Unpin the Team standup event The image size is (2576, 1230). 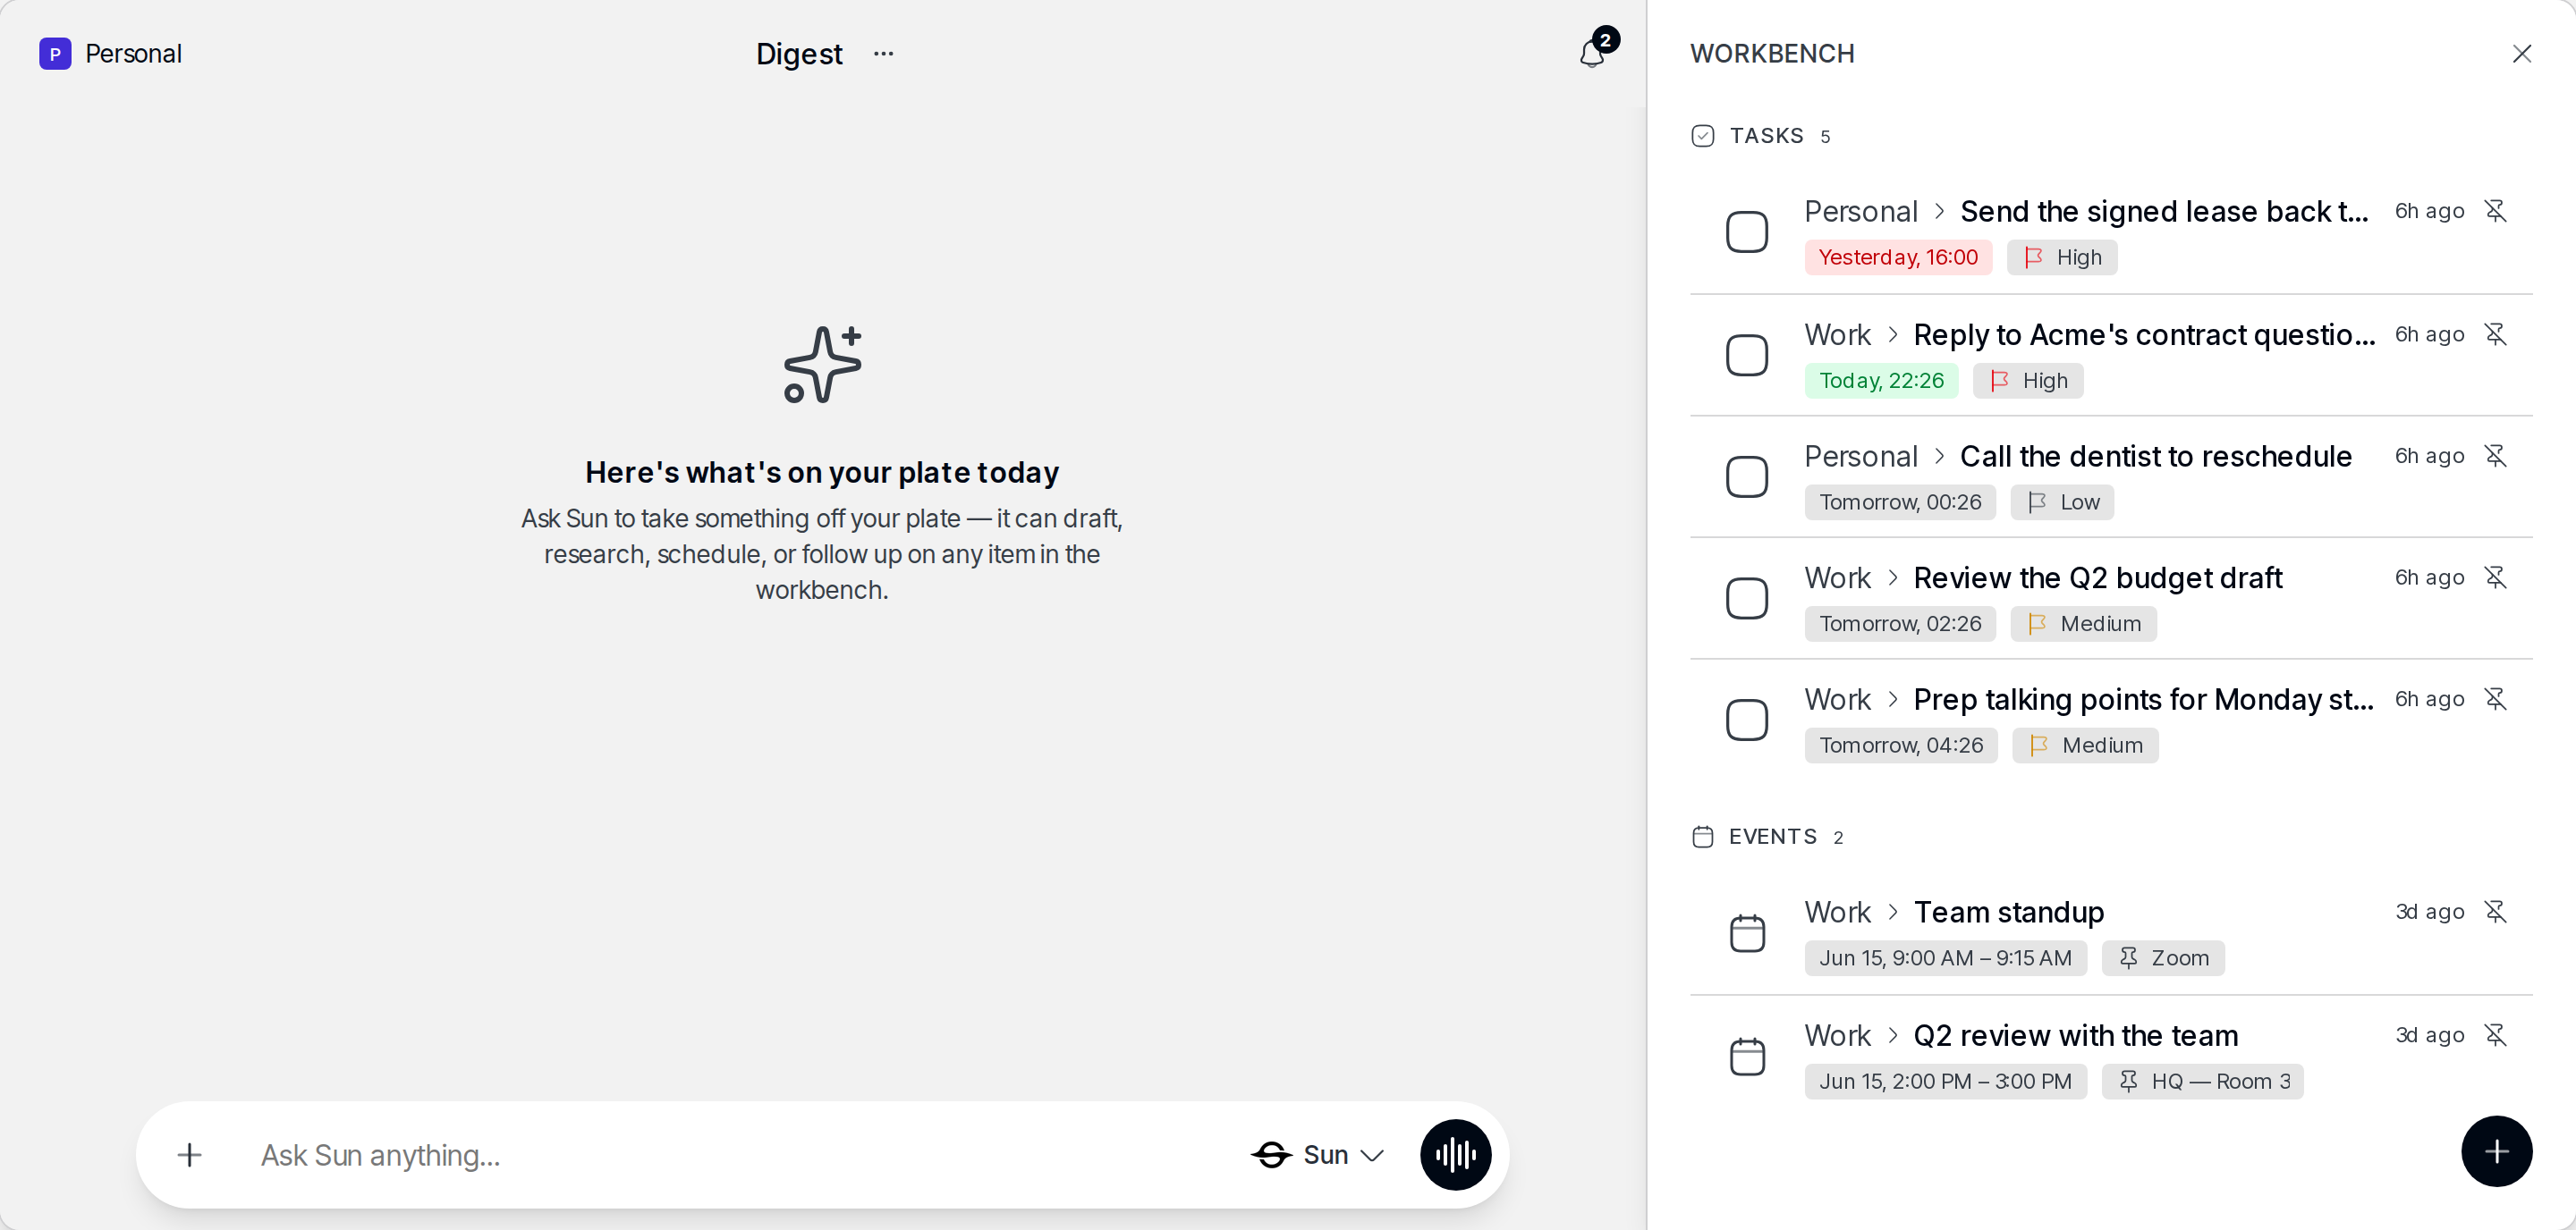[2495, 911]
